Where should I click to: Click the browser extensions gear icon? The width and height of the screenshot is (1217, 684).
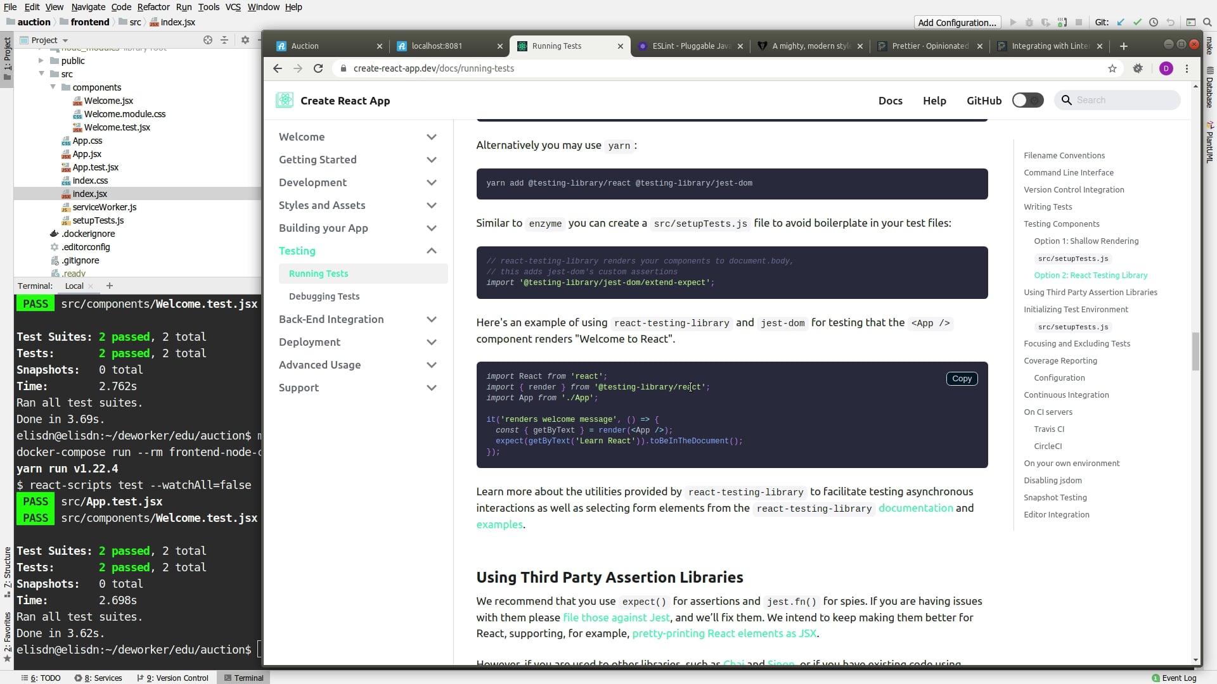(x=1138, y=68)
